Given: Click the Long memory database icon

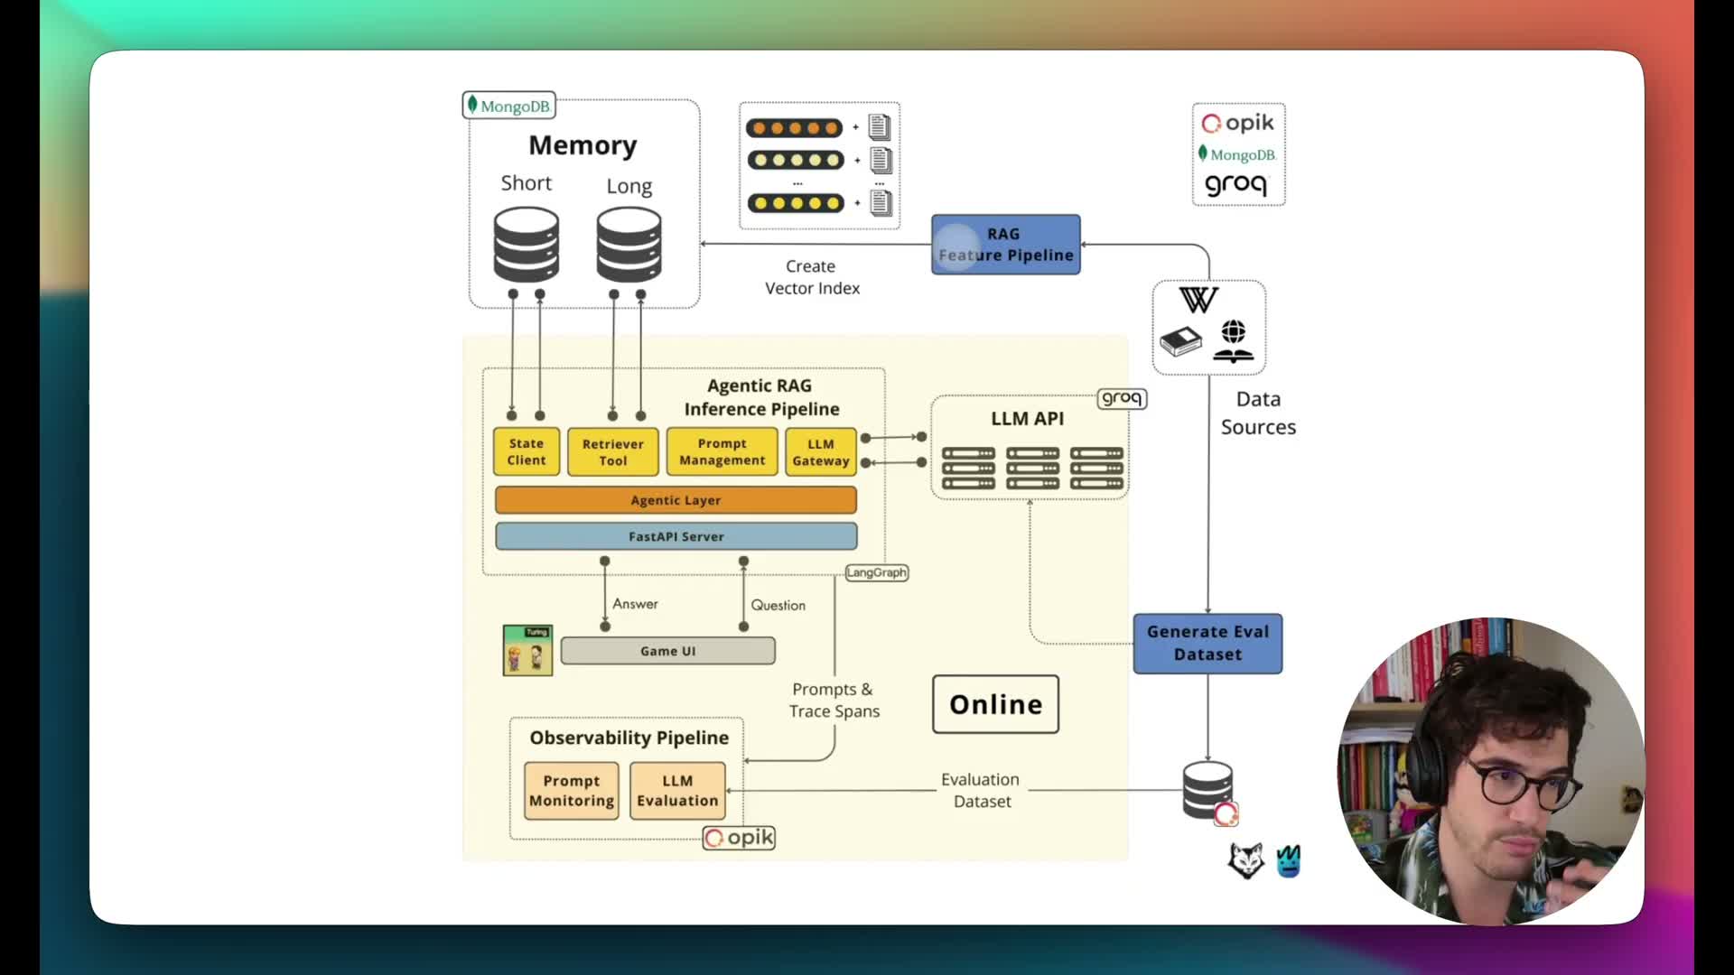Looking at the screenshot, I should [x=629, y=245].
